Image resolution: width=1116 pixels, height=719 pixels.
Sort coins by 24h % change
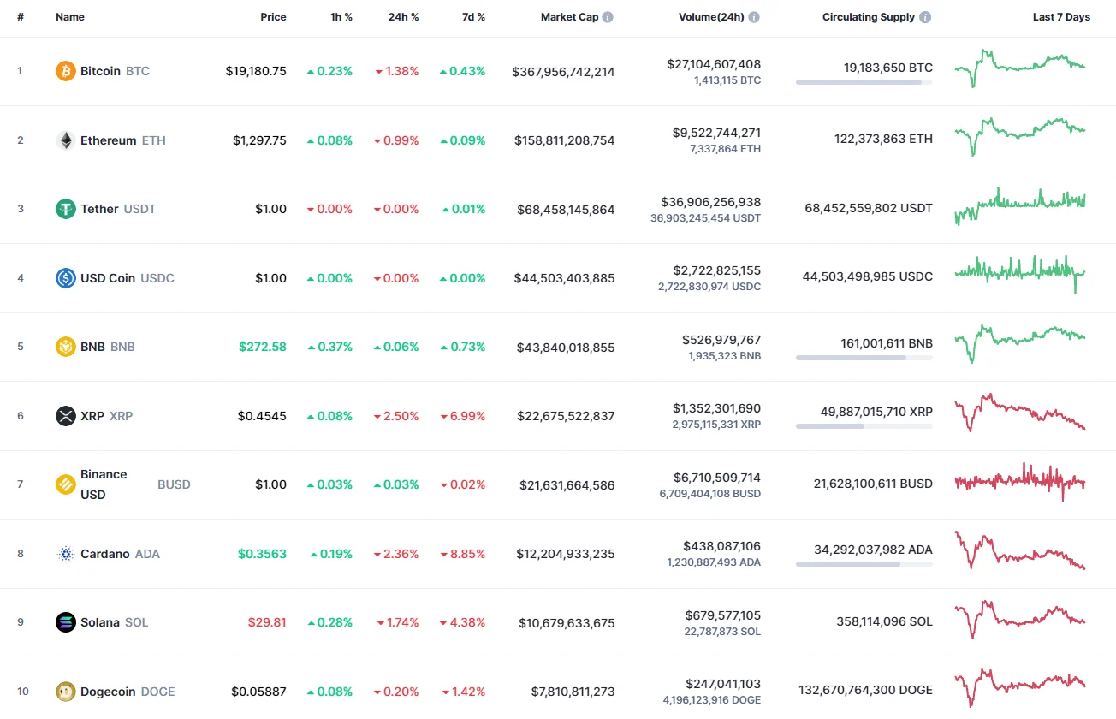point(403,16)
